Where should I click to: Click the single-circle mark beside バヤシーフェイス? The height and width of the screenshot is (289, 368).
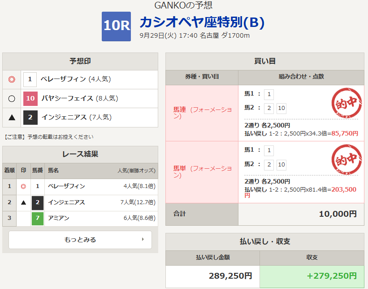click(12, 98)
